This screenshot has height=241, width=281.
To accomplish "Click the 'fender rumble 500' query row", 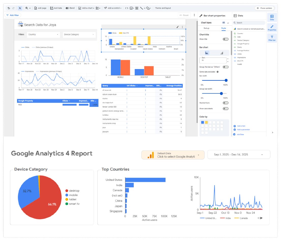I will point(142,107).
